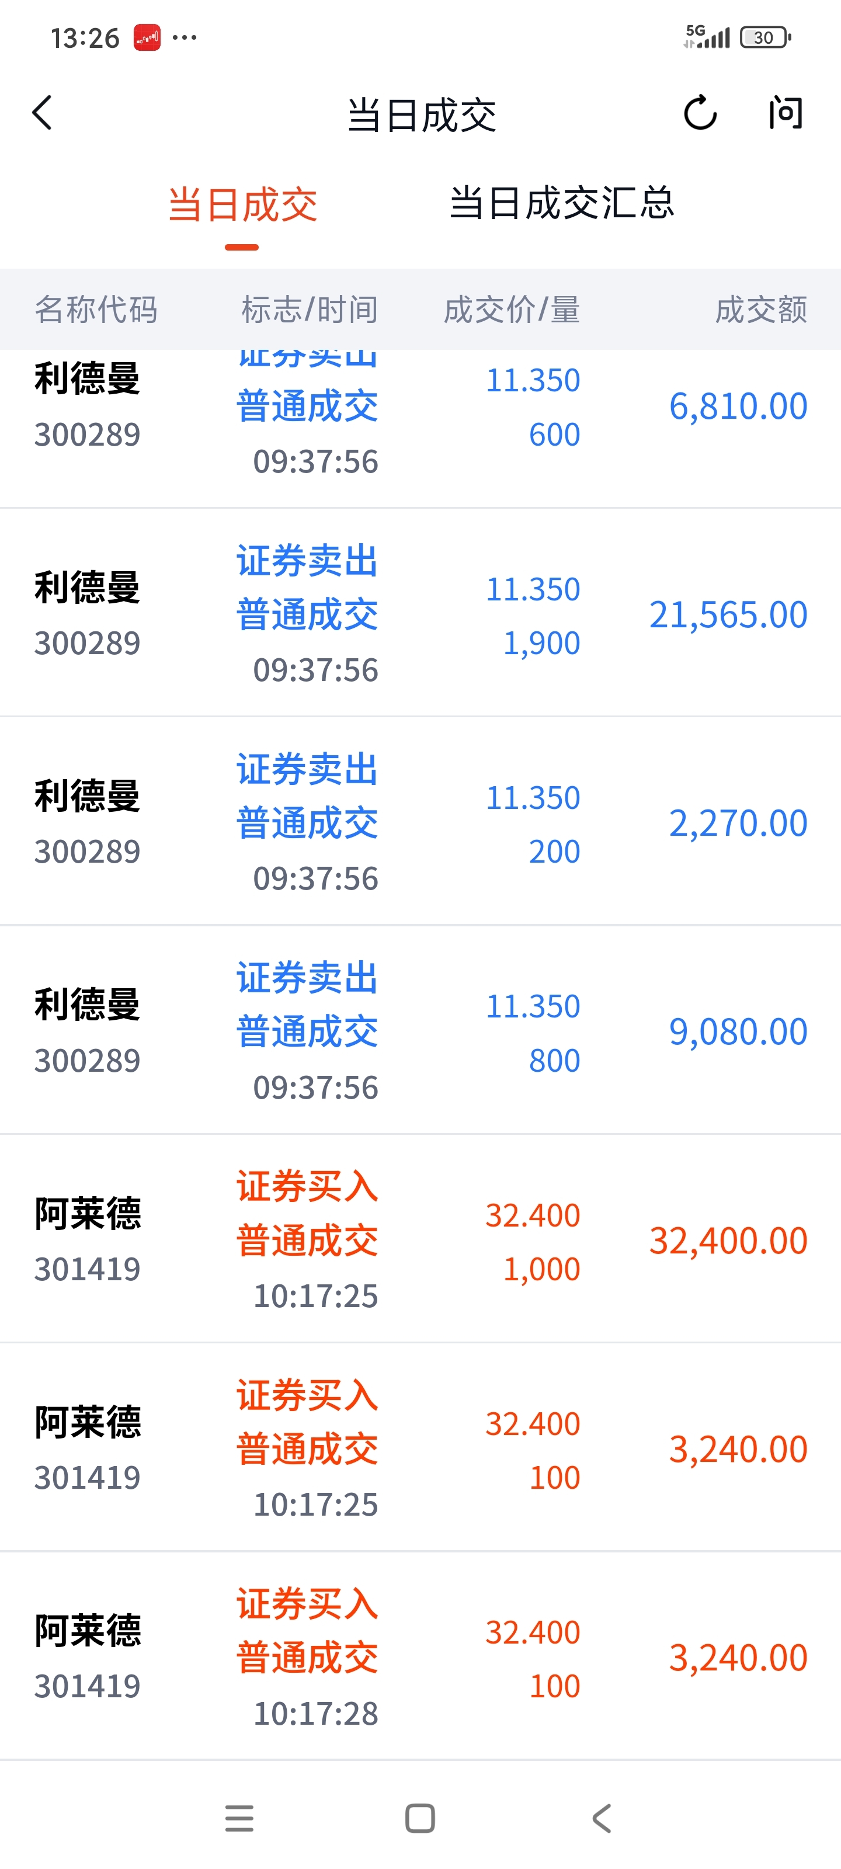The height and width of the screenshot is (1869, 841).
Task: Open the 利德曼 sell record of 21,565.00
Action: (420, 613)
